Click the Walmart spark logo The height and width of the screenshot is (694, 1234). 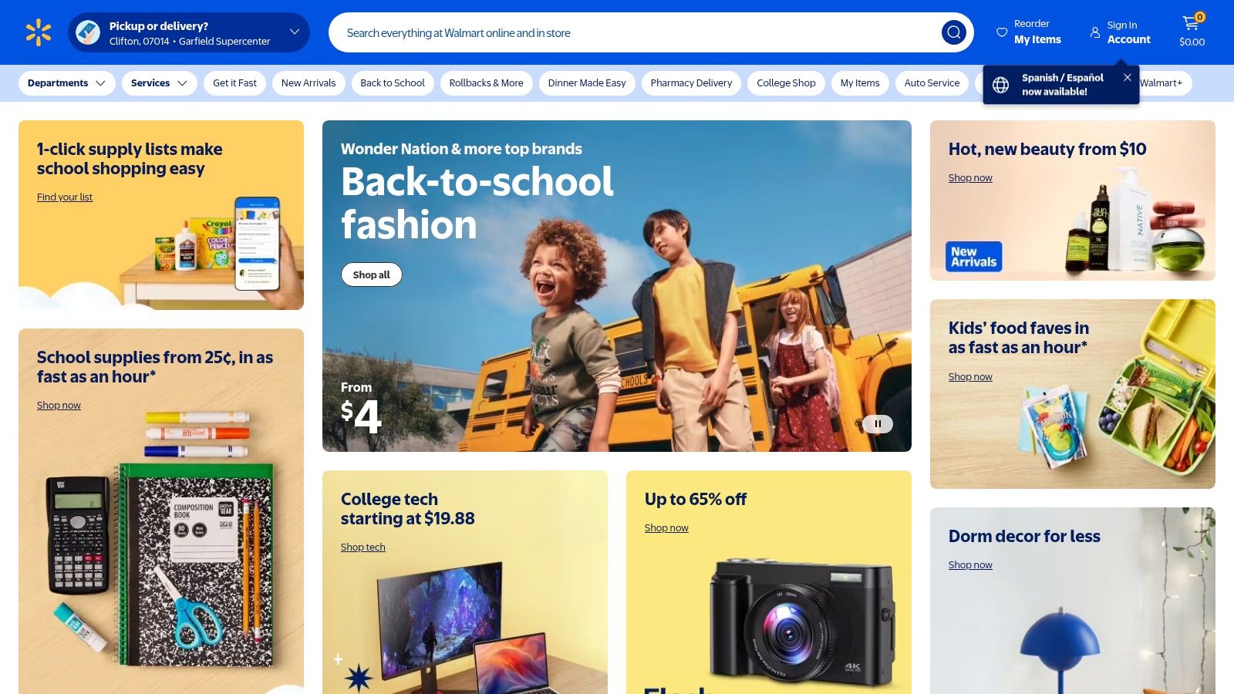tap(38, 32)
